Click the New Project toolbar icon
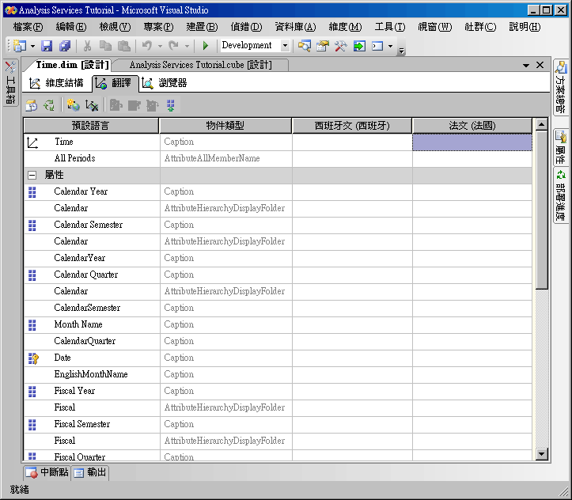Screen dimensions: 572x500 tap(20, 46)
